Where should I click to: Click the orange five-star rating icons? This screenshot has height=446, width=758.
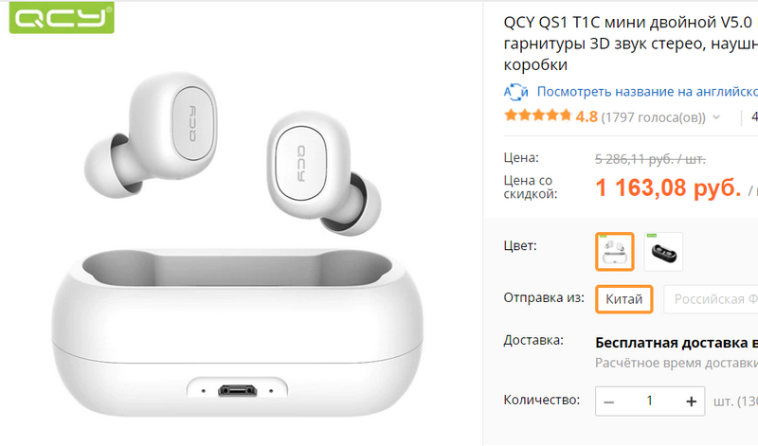(537, 116)
